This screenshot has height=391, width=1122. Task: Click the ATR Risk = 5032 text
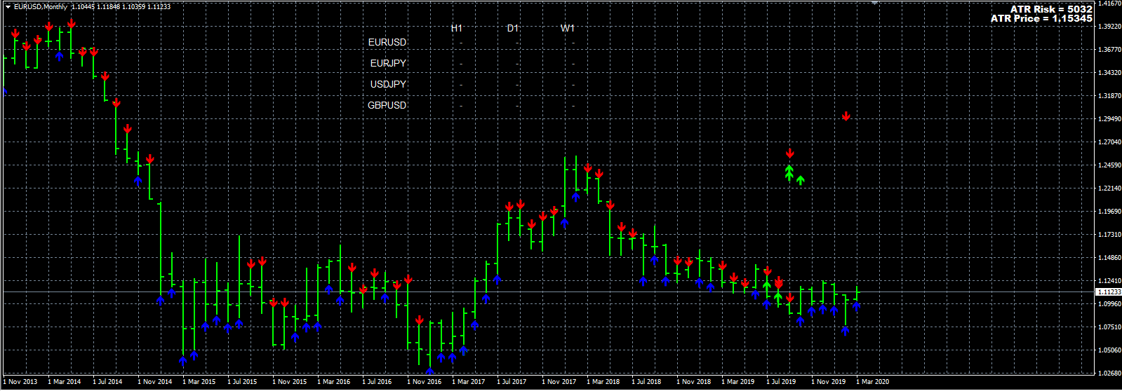coord(1051,9)
